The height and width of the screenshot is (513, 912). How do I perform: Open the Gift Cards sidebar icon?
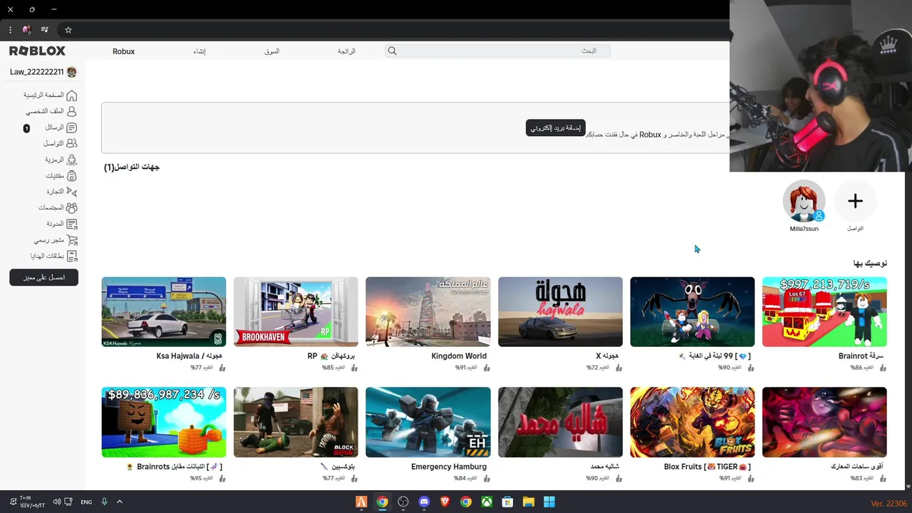coord(71,256)
